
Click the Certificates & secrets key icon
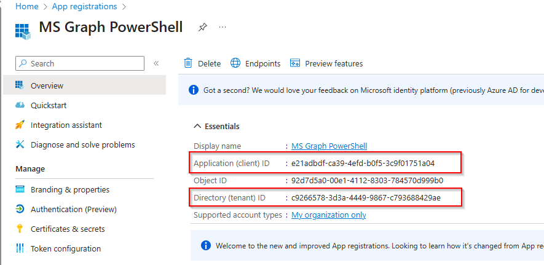pos(20,229)
